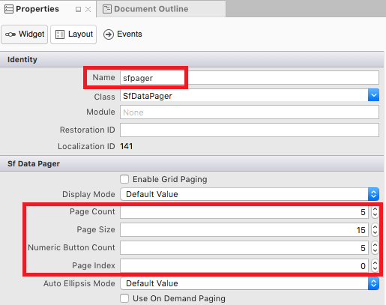The image size is (386, 305).
Task: Click the Restoration ID label
Action: pos(87,130)
